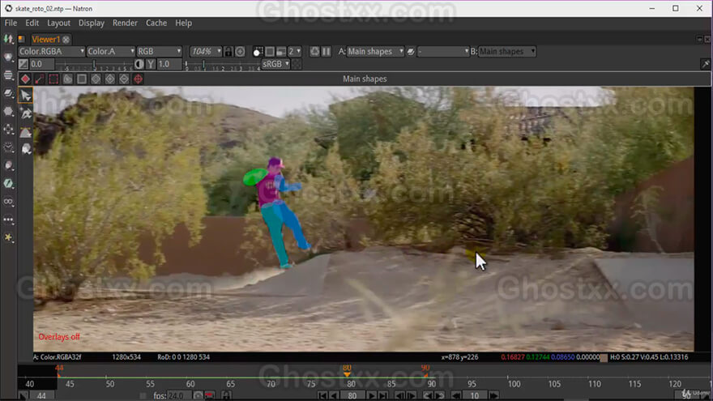Toggle roto feather link button
Screen dimensions: 713x401
[40, 79]
